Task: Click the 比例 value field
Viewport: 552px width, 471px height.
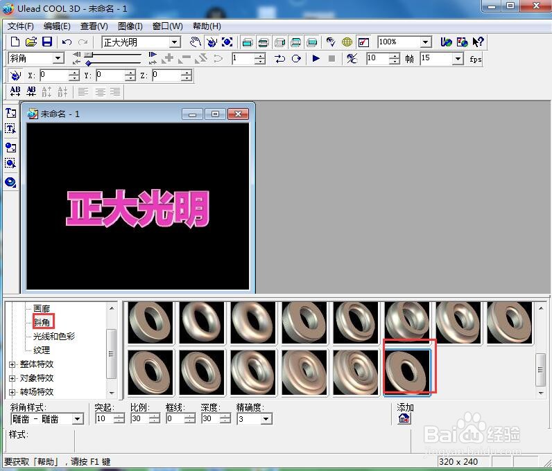Action: pos(140,418)
